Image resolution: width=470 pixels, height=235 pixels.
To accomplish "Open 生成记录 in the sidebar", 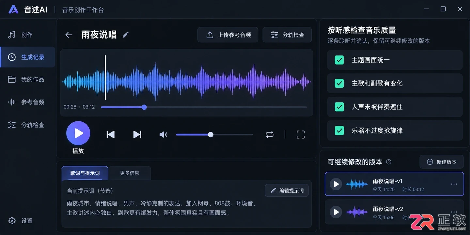I will pyautogui.click(x=27, y=57).
